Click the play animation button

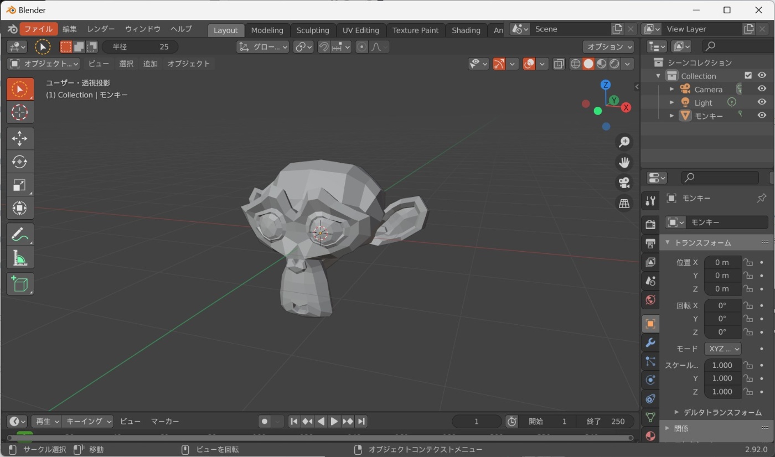tap(334, 422)
